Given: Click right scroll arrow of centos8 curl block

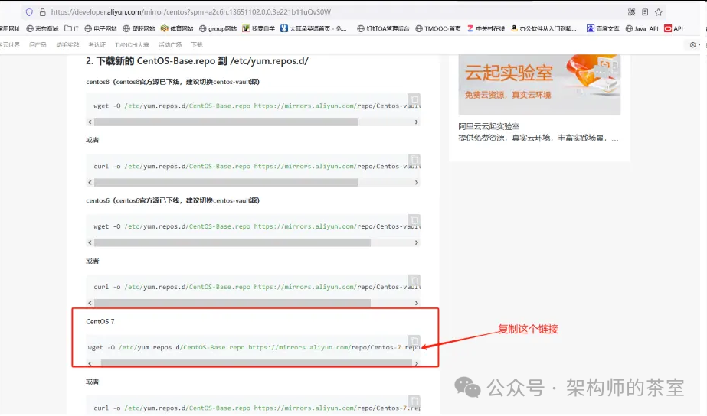Looking at the screenshot, I should [416, 182].
